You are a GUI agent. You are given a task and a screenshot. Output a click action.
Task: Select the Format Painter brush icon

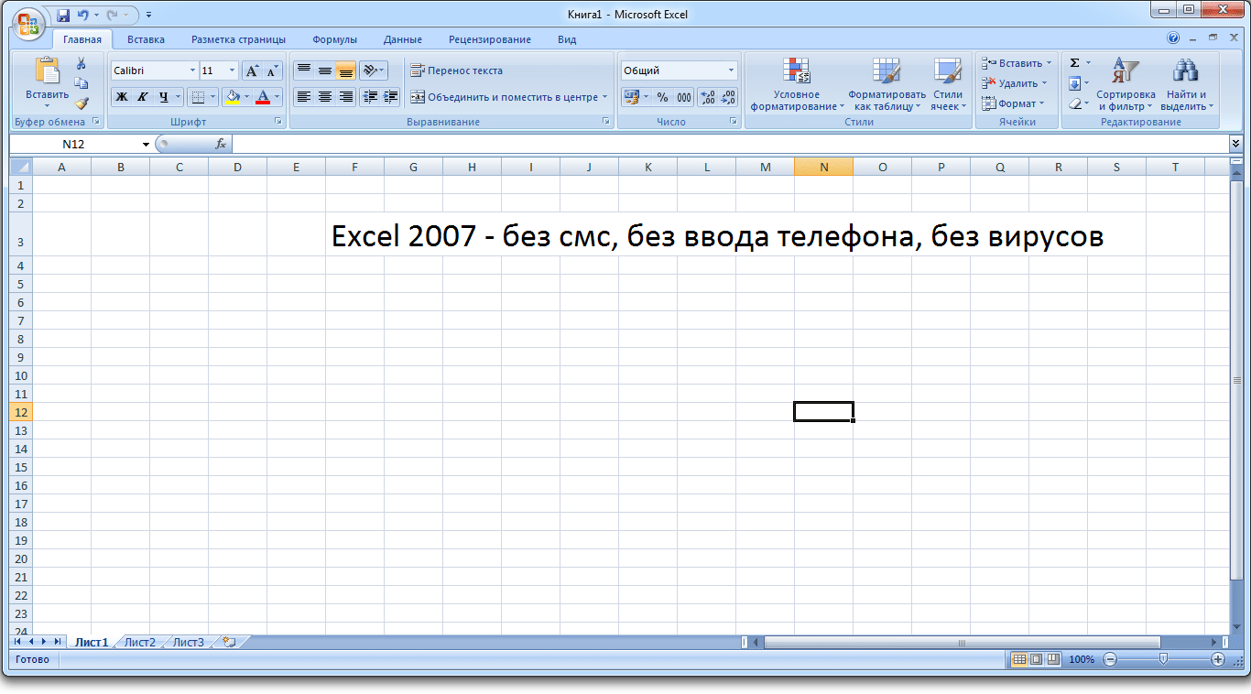(x=82, y=103)
